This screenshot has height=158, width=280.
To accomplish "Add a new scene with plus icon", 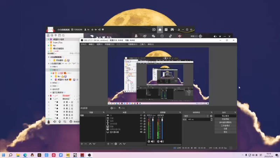I will coord(82,144).
